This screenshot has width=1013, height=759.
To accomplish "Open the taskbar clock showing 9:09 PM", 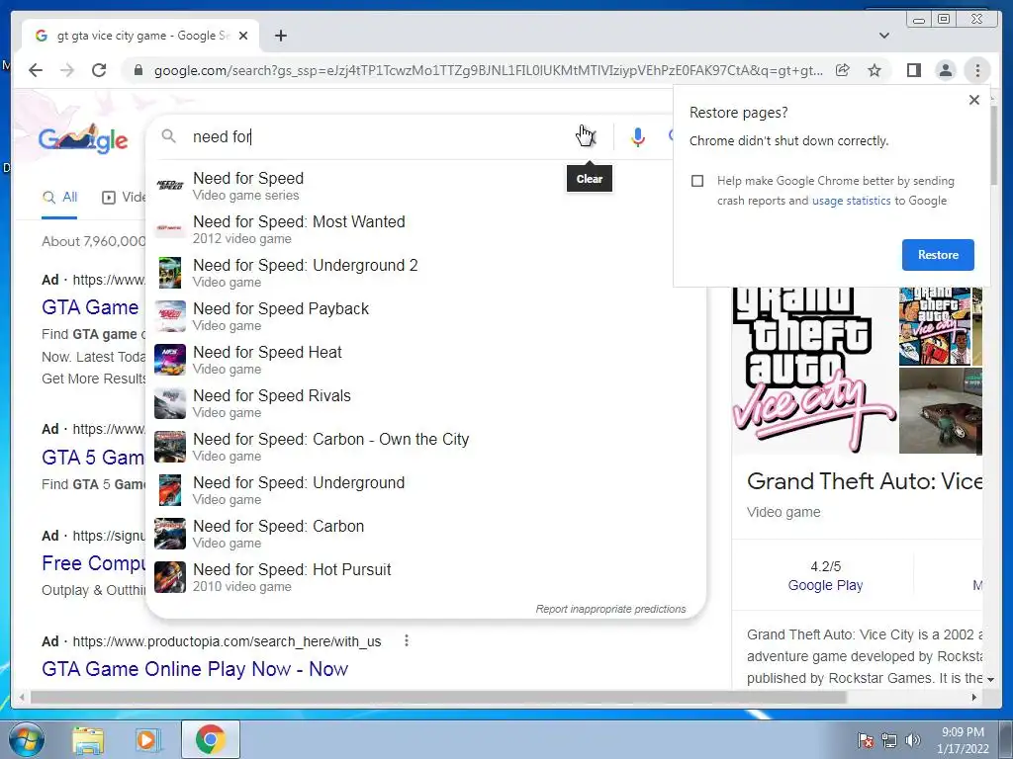I will [963, 740].
